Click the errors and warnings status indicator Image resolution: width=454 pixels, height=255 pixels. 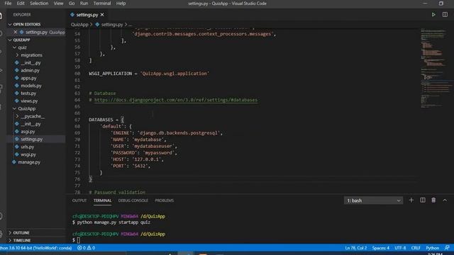pos(87,248)
